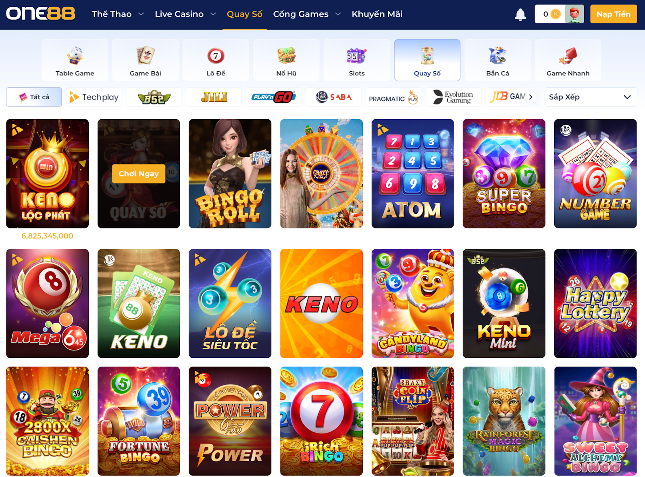This screenshot has width=645, height=477.
Task: Expand the Thể Thao menu
Action: (118, 14)
